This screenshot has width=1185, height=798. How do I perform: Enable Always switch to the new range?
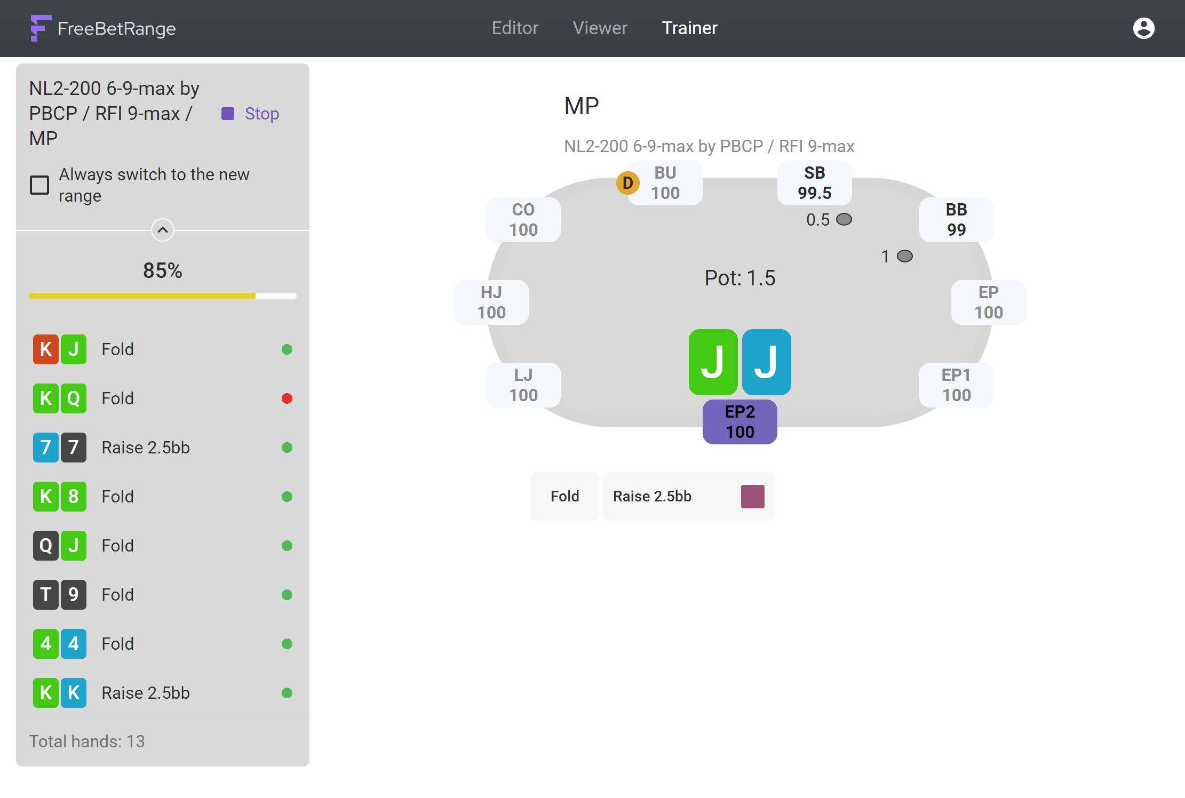(x=39, y=185)
